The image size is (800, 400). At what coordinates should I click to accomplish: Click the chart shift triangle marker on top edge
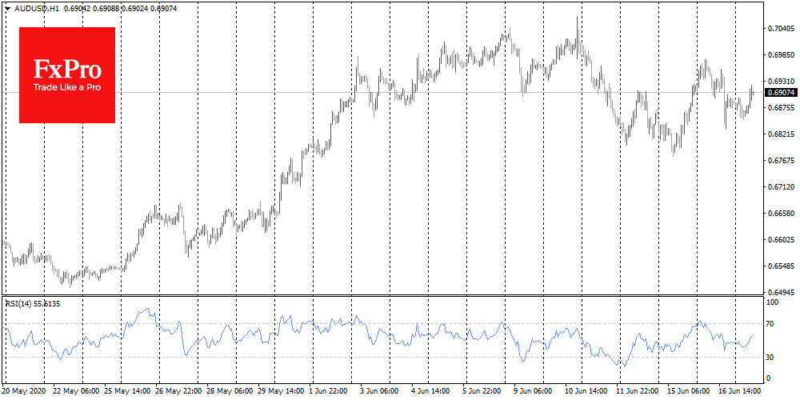576,7
